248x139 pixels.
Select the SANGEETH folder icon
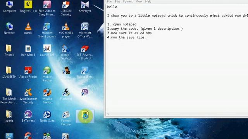[x=9, y=72]
